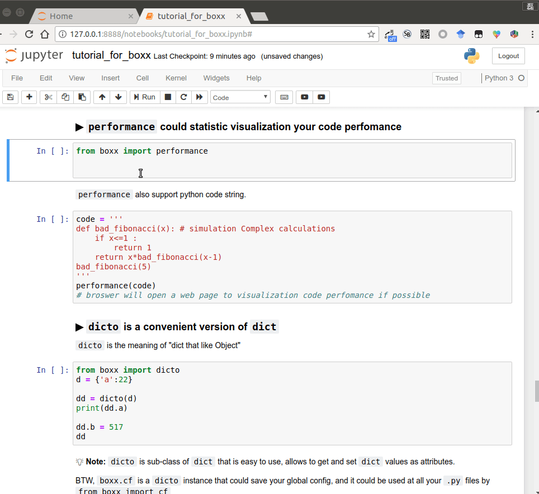The height and width of the screenshot is (494, 539).
Task: Paste cells below icon in toolbar
Action: point(82,97)
